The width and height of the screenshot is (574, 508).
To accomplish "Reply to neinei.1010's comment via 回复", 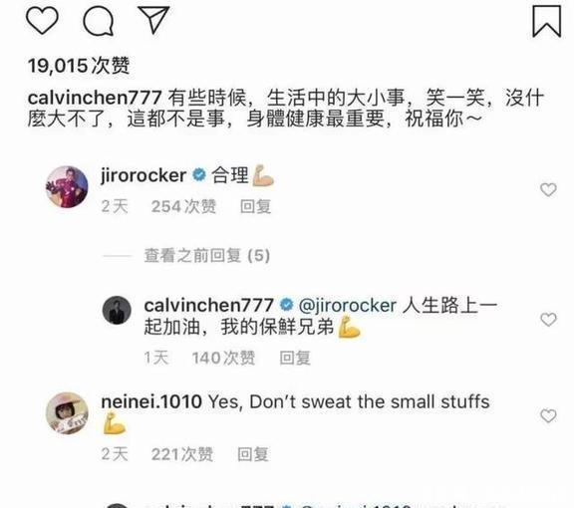I will [253, 454].
